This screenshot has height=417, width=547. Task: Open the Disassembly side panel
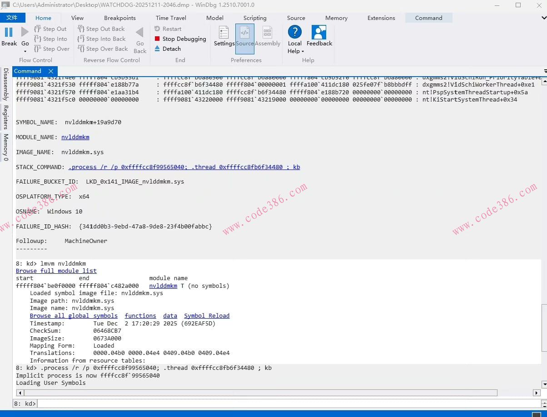coord(6,84)
